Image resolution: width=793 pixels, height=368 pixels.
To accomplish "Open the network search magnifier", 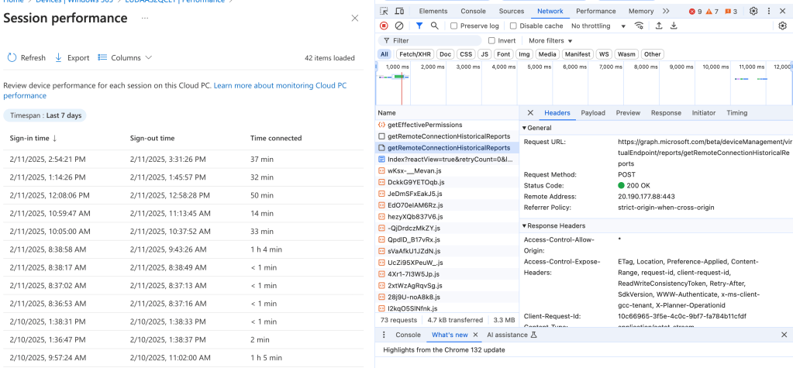I will (x=434, y=26).
